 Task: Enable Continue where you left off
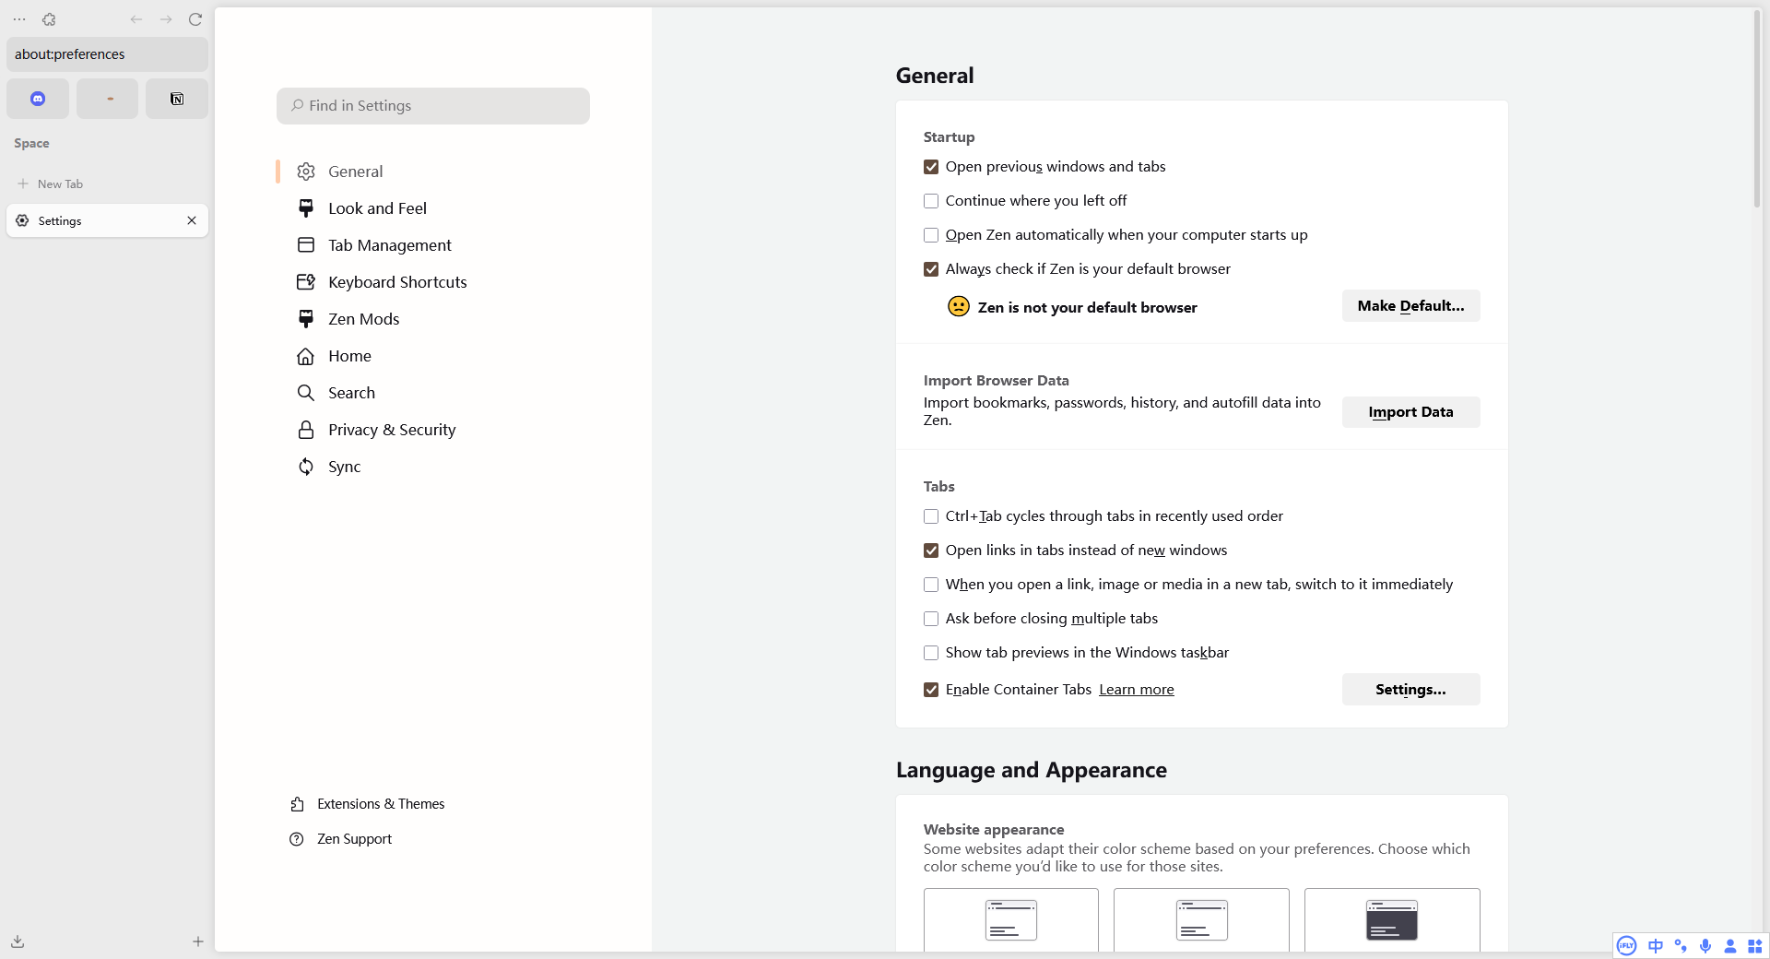click(x=931, y=201)
